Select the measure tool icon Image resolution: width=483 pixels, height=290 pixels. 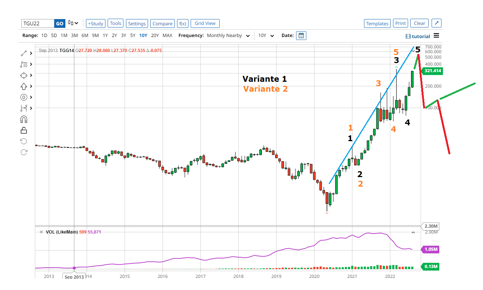(x=24, y=108)
